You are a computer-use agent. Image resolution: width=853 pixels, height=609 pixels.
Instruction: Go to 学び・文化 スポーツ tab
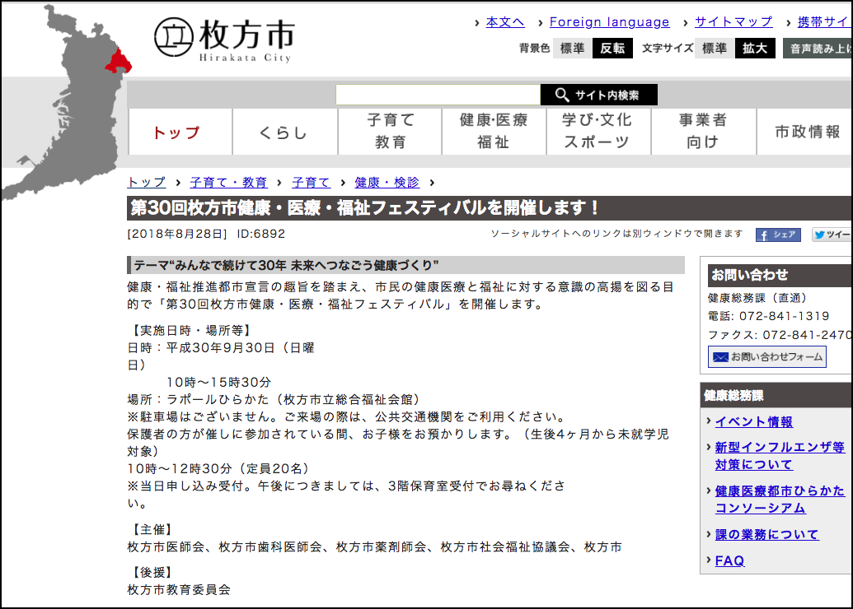(x=598, y=132)
